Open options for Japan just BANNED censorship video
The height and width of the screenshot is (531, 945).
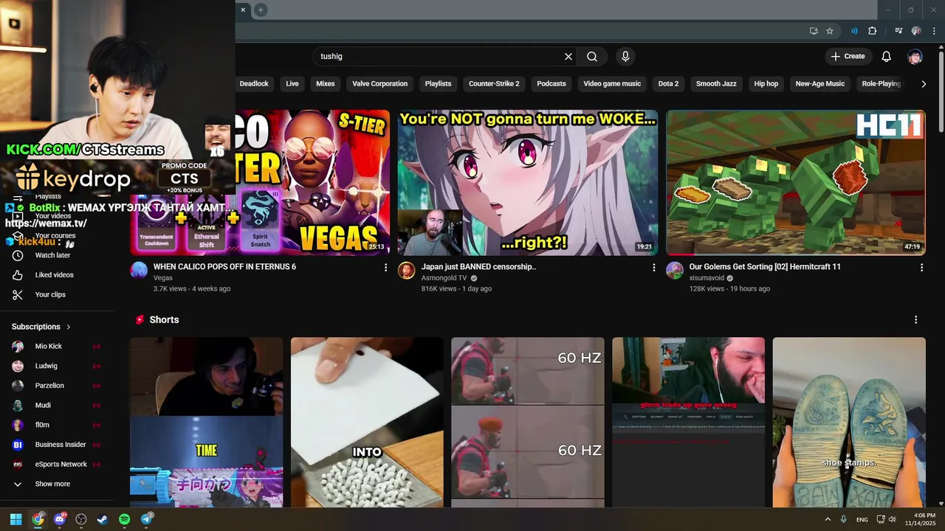[653, 268]
